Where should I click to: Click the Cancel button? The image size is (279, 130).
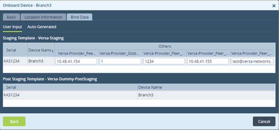[264, 121]
